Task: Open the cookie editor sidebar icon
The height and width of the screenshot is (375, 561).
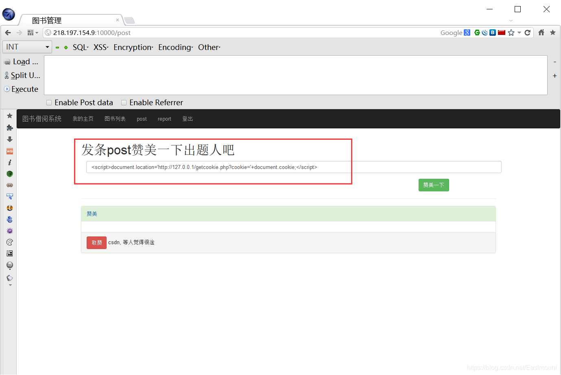Action: coord(10,242)
